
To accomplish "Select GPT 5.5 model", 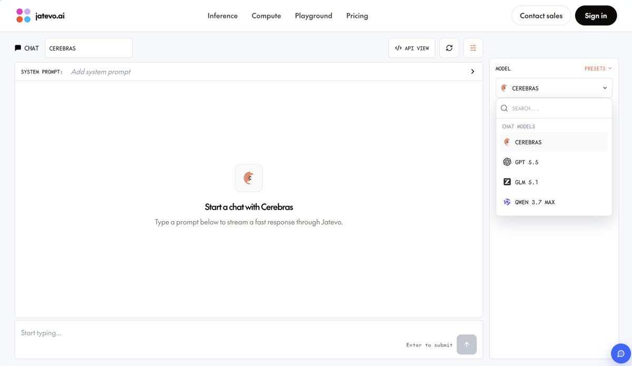I will pos(554,162).
